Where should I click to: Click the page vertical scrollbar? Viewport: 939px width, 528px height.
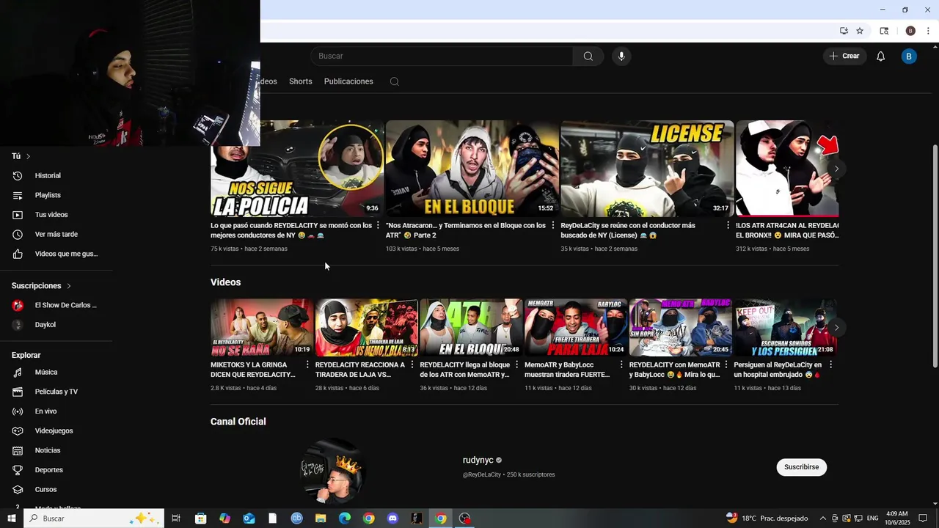click(935, 255)
